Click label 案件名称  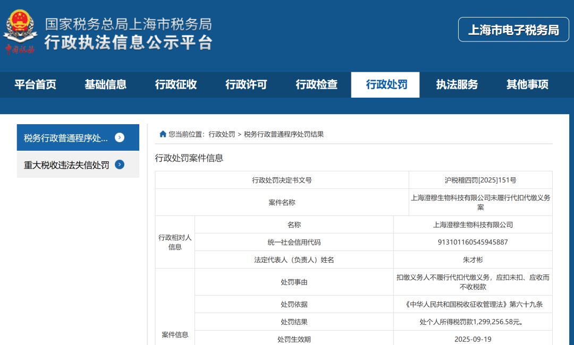click(282, 202)
